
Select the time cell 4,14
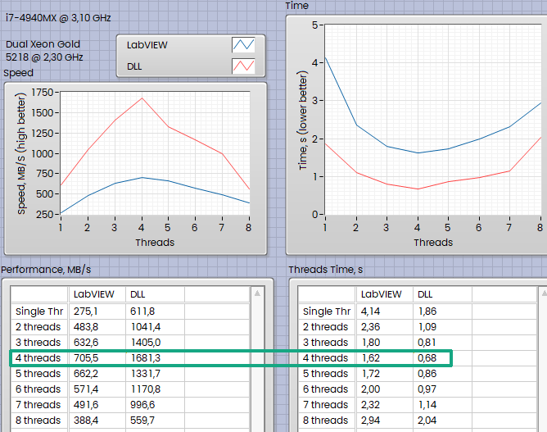384,311
